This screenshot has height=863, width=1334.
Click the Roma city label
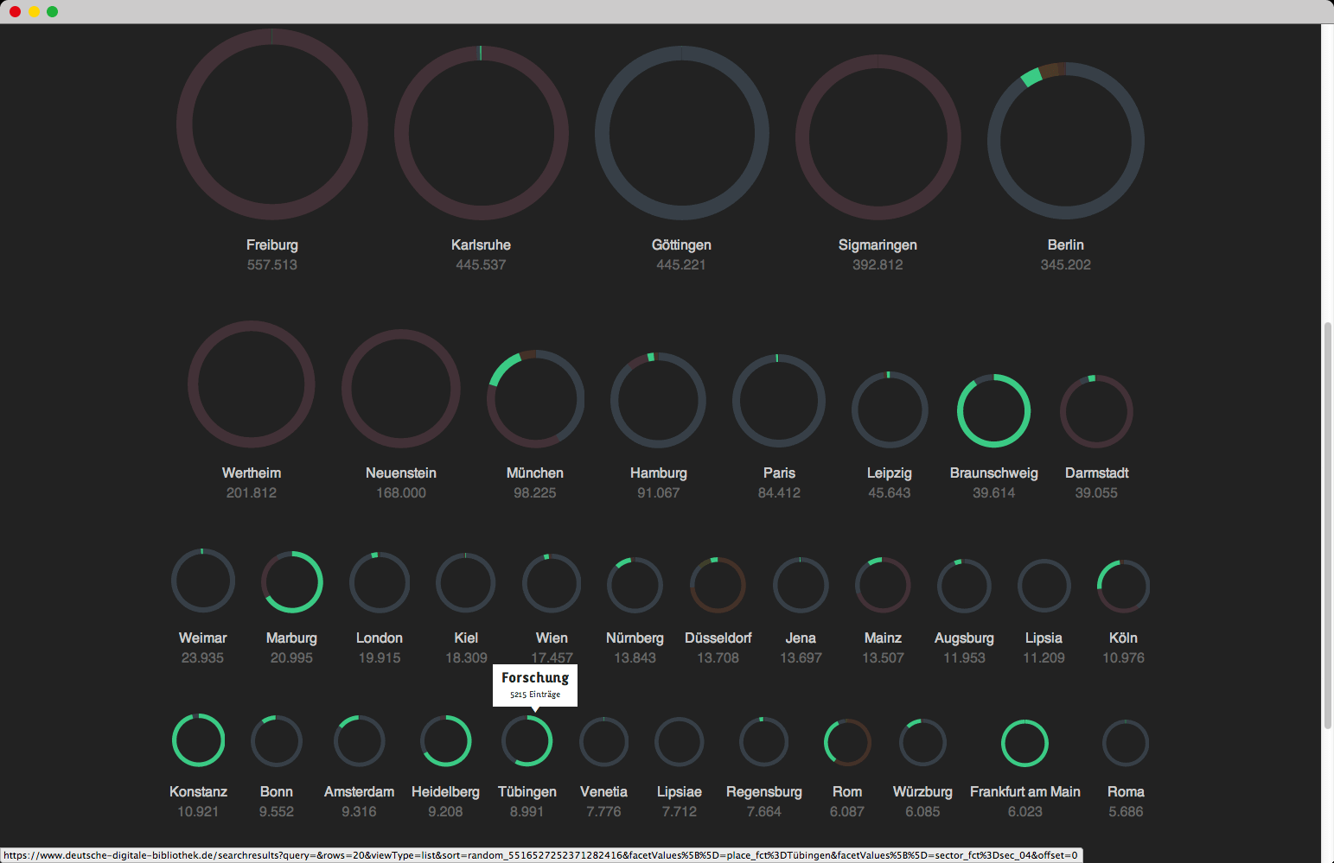pos(1126,791)
